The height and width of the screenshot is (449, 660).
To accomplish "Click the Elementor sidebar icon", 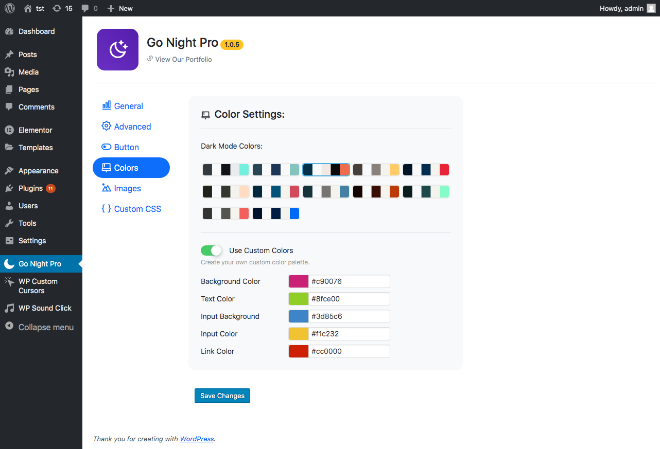I will pyautogui.click(x=9, y=130).
